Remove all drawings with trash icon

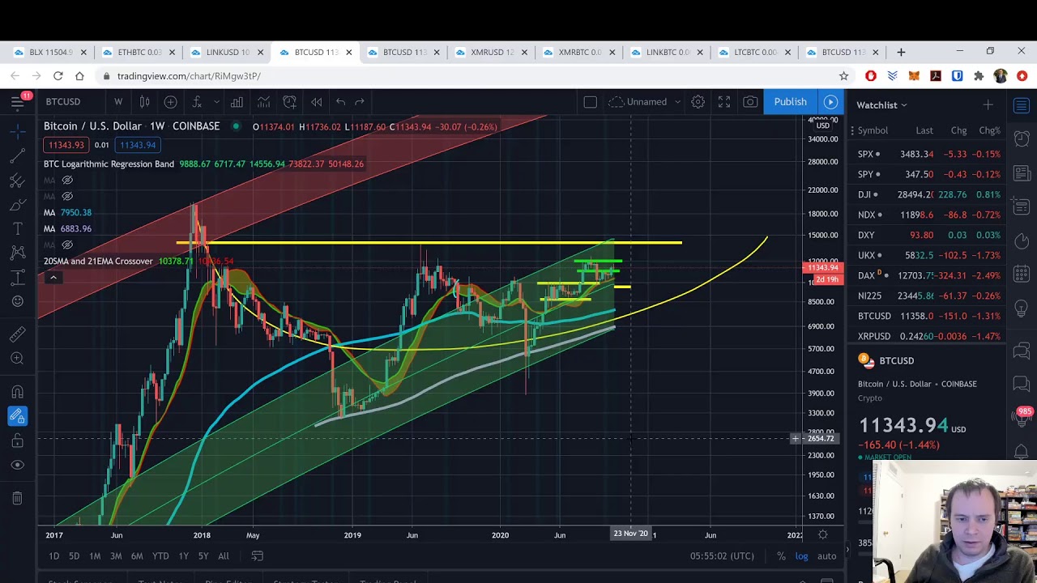(17, 498)
